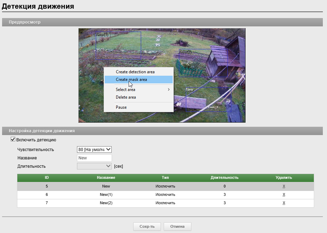Click the Название column header
This screenshot has width=327, height=233.
(x=106, y=178)
